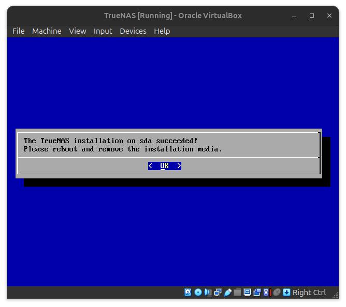Image resolution: width=346 pixels, height=307 pixels.
Task: Open the Input menu
Action: click(x=103, y=31)
